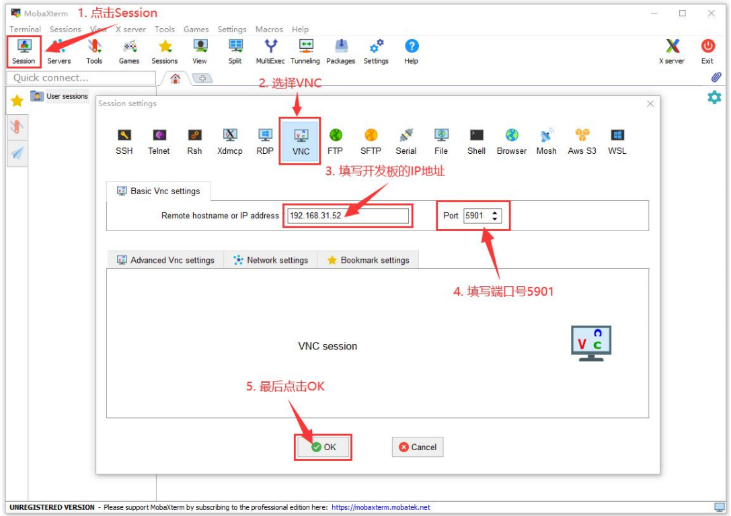Viewport: 731px width, 516px height.
Task: Choose the Serial session type
Action: point(406,142)
